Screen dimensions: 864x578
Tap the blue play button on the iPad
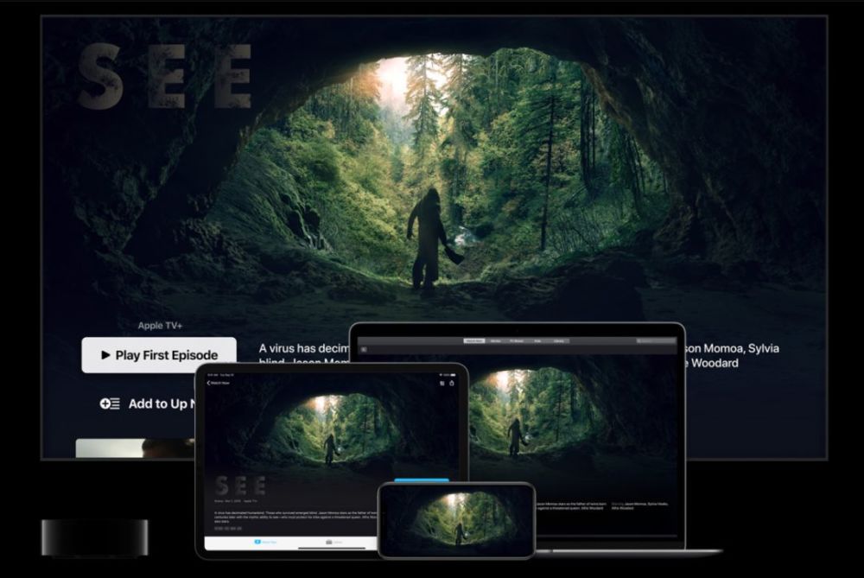coord(422,480)
